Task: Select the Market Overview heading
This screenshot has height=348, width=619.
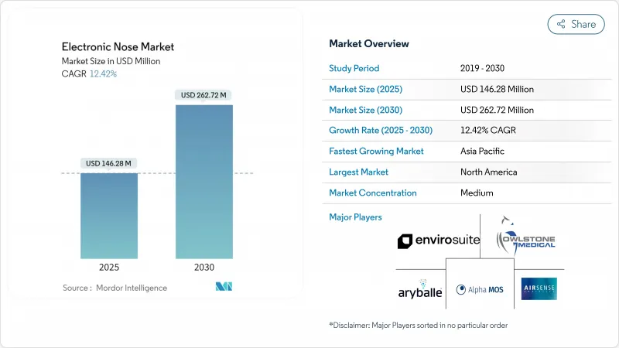Action: coord(369,43)
